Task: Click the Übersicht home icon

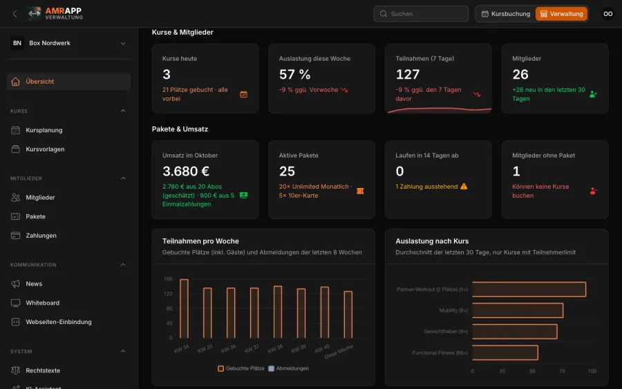Action: click(15, 82)
